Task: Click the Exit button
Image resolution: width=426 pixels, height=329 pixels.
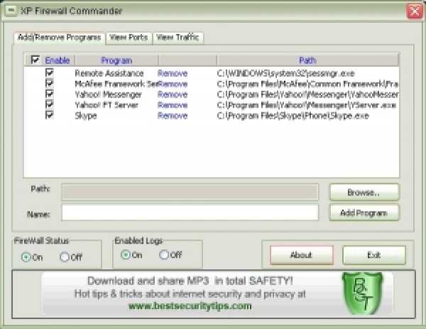Action: [374, 255]
